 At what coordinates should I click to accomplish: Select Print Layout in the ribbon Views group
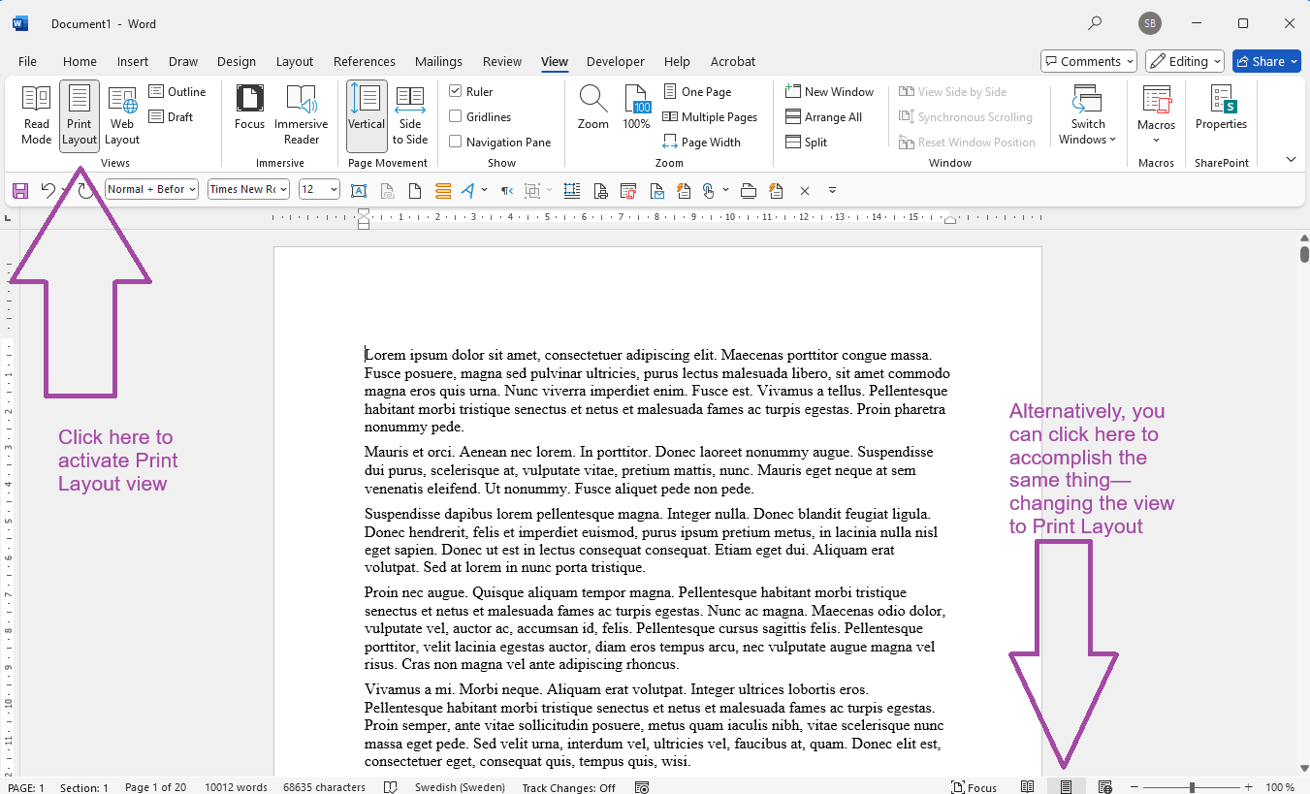click(x=80, y=115)
